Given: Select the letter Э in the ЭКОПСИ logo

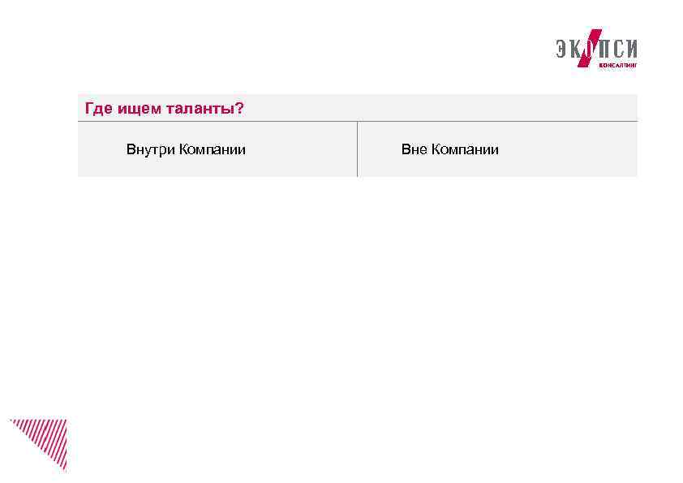Looking at the screenshot, I should pos(561,48).
